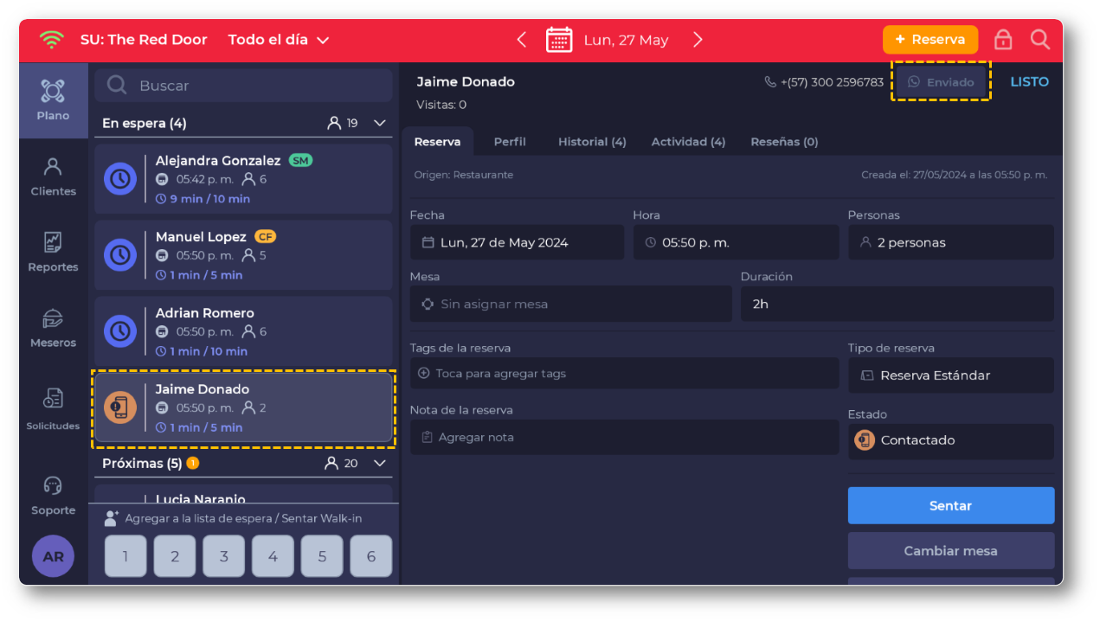Click the Contactado status icon

click(865, 440)
